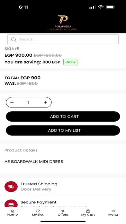Open Trusted Shipping Door Delivery row
Screen dimensions: 126x224
pyautogui.click(x=63, y=187)
